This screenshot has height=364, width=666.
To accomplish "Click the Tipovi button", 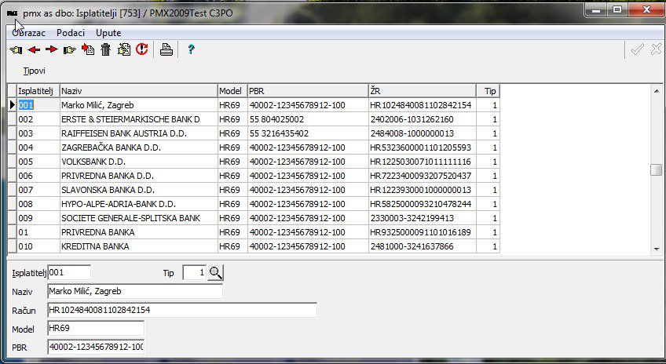I will point(34,71).
